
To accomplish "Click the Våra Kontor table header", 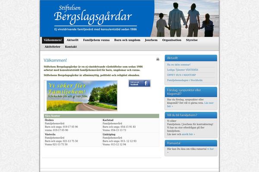I will [101, 116].
